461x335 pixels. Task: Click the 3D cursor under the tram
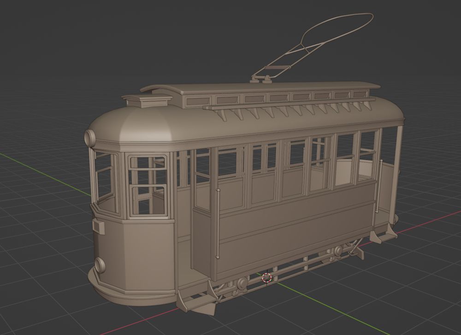point(266,277)
